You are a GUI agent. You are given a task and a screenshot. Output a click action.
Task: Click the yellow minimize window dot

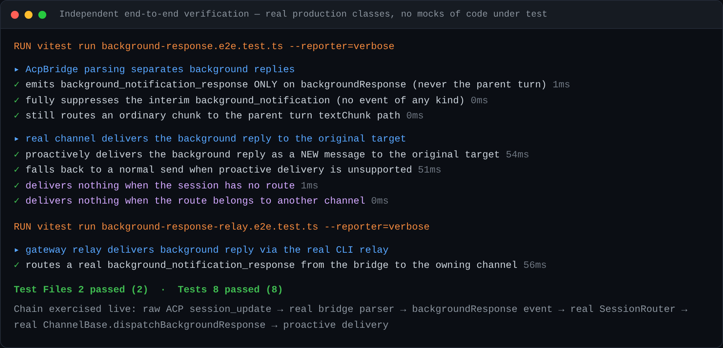[x=29, y=15]
